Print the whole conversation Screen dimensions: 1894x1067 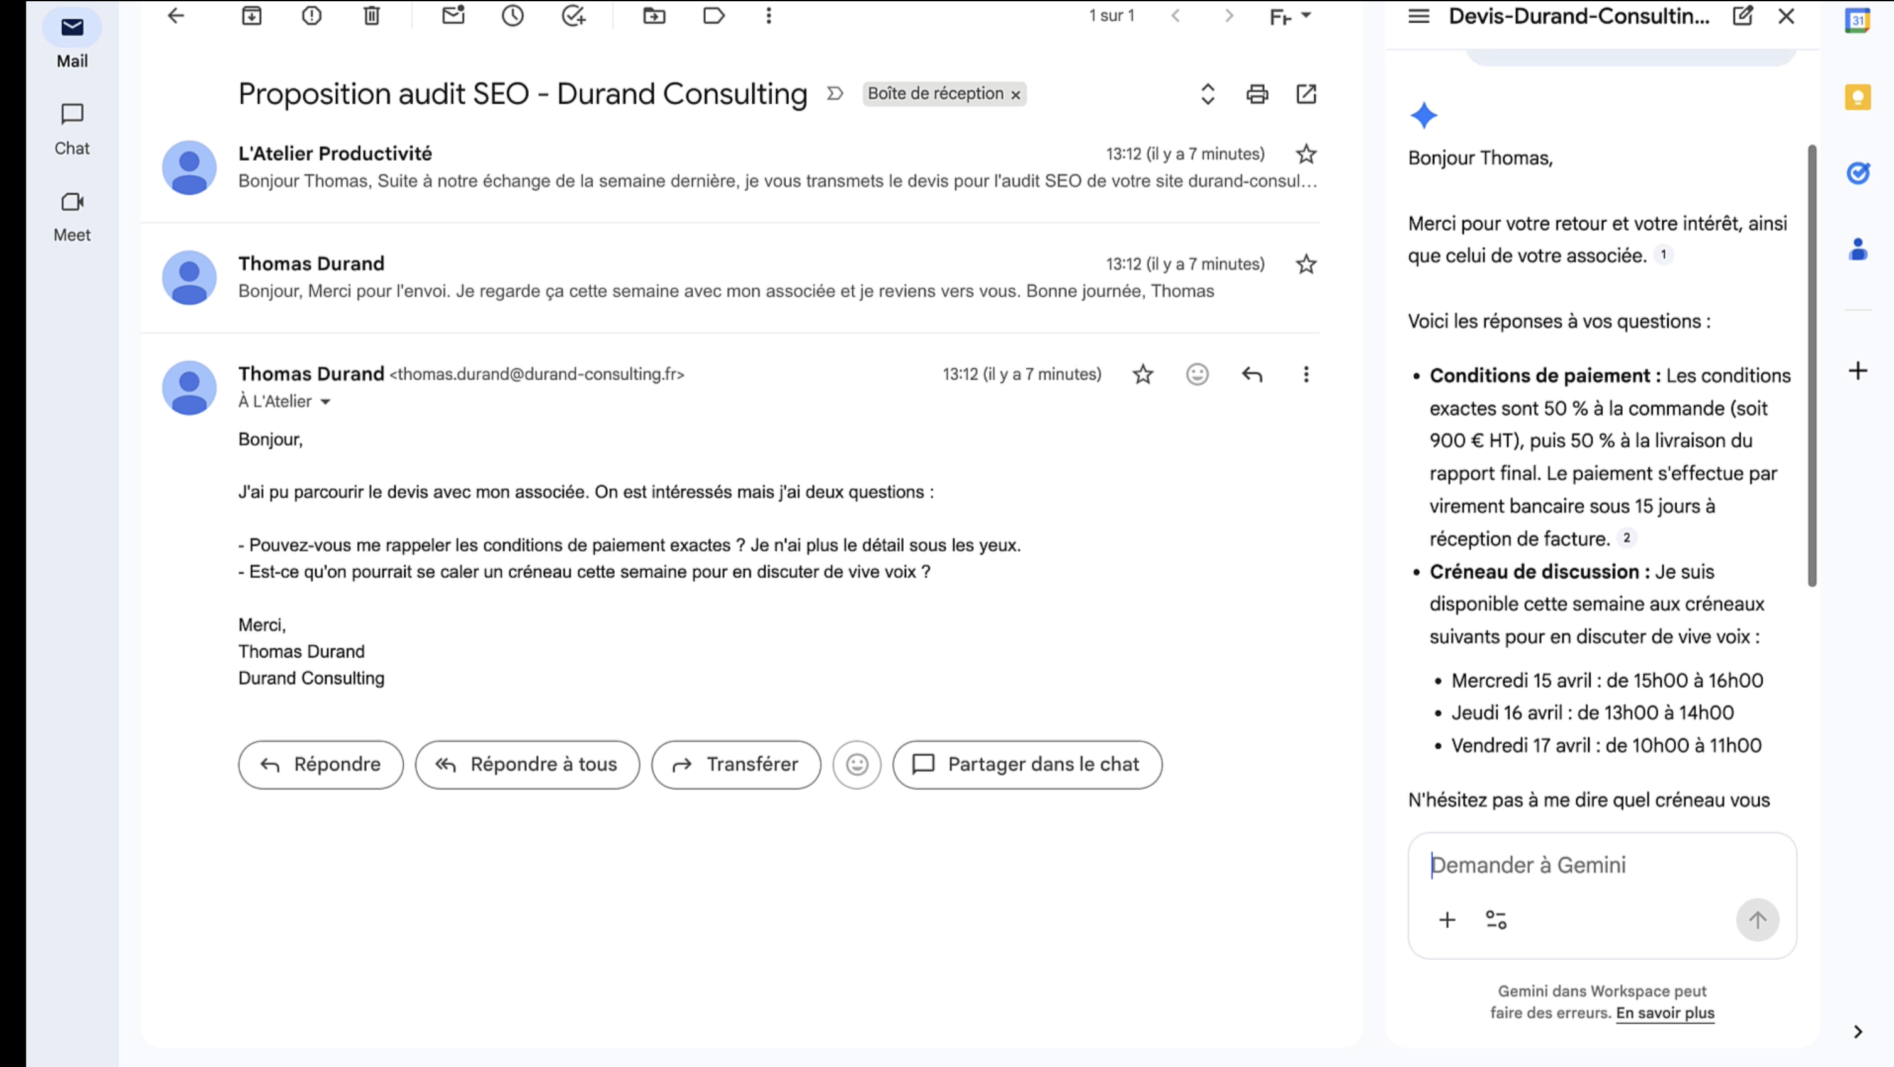point(1257,94)
